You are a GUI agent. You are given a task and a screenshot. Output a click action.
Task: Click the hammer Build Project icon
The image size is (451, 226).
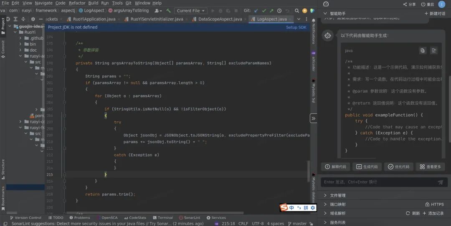point(169,10)
